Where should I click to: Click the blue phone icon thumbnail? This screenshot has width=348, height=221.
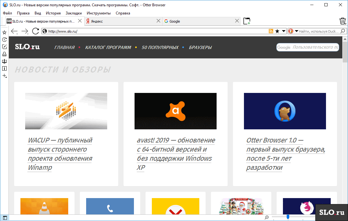pyautogui.click(x=110, y=206)
